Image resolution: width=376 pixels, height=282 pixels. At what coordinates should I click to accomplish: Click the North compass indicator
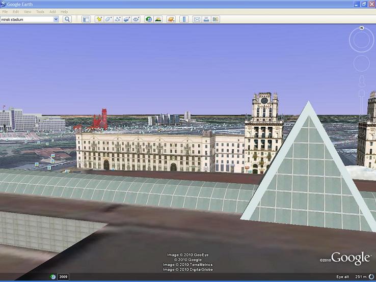tap(361, 27)
